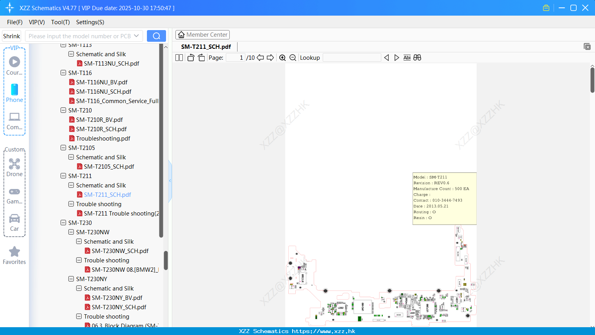The height and width of the screenshot is (335, 595).
Task: Open SM-T211 Trouble shooting file
Action: 121,213
